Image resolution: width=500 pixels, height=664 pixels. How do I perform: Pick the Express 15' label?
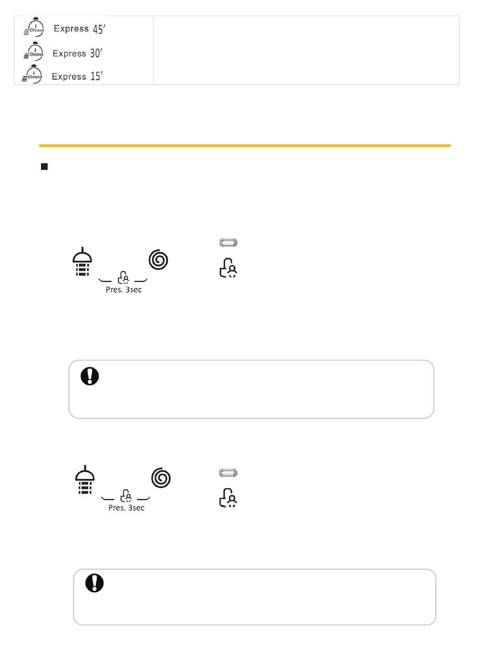pos(77,76)
